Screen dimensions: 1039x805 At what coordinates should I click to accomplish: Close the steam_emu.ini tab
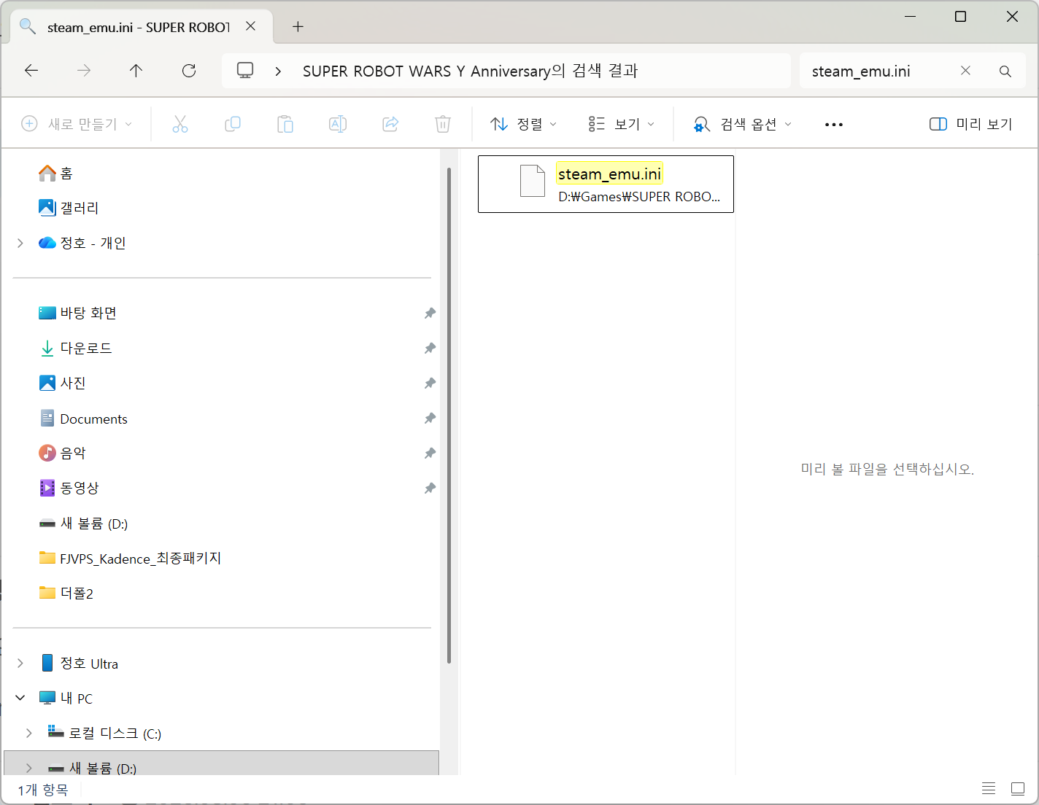tap(250, 26)
